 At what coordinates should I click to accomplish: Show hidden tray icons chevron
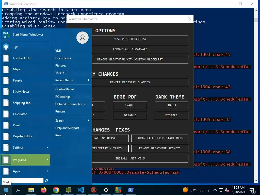[215, 190]
